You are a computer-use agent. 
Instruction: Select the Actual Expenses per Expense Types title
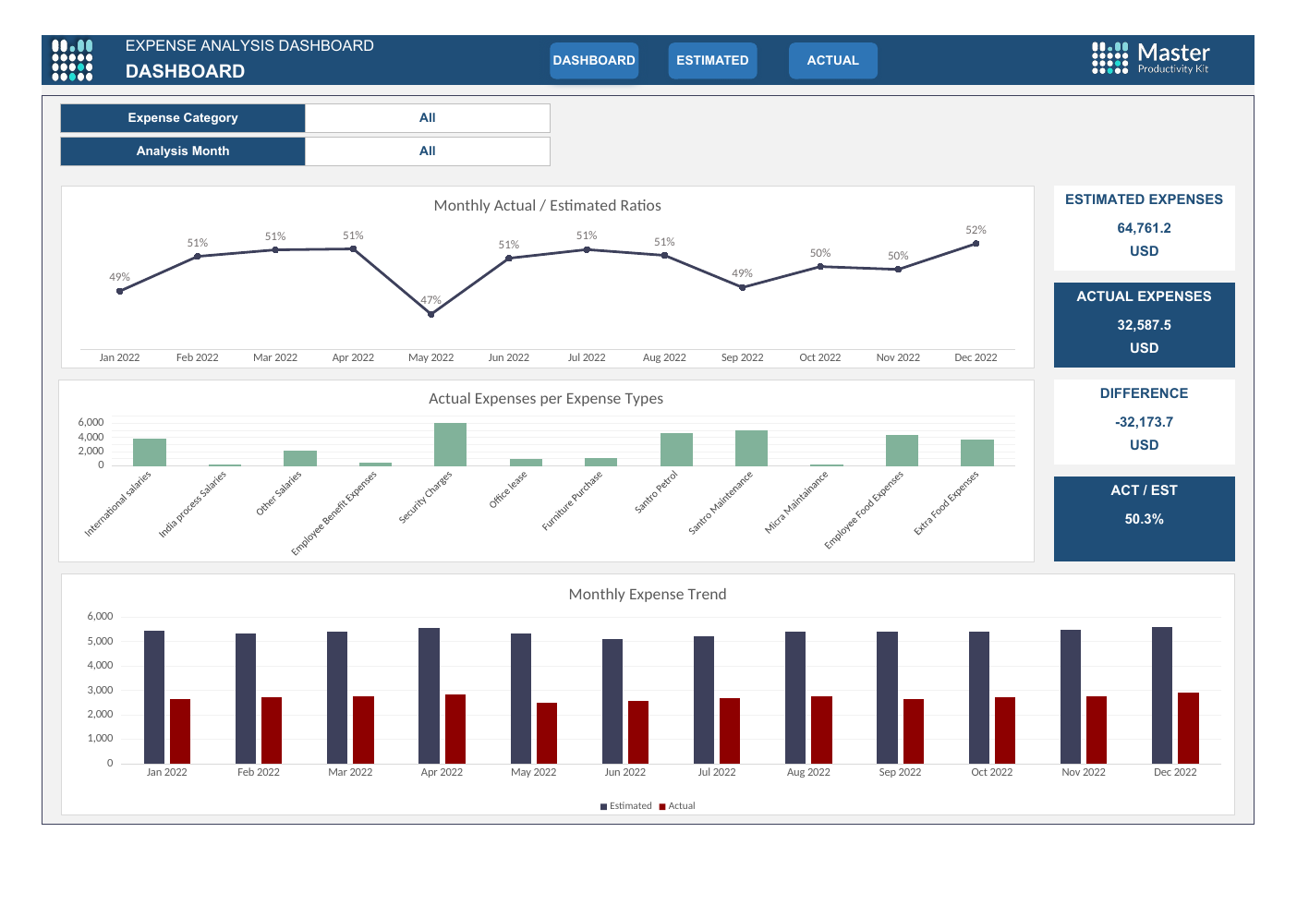[x=546, y=399]
